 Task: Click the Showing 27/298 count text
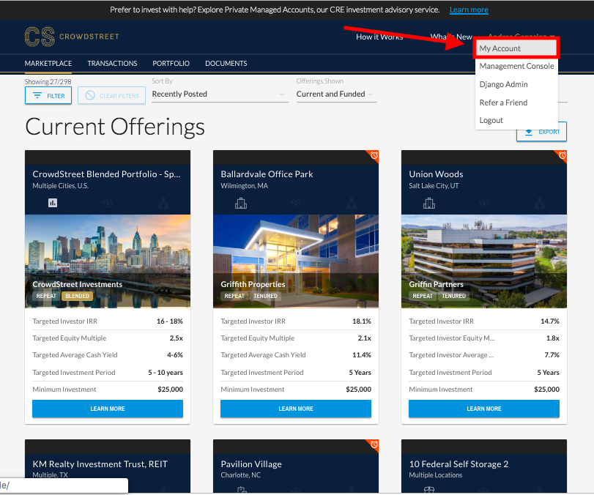[48, 81]
